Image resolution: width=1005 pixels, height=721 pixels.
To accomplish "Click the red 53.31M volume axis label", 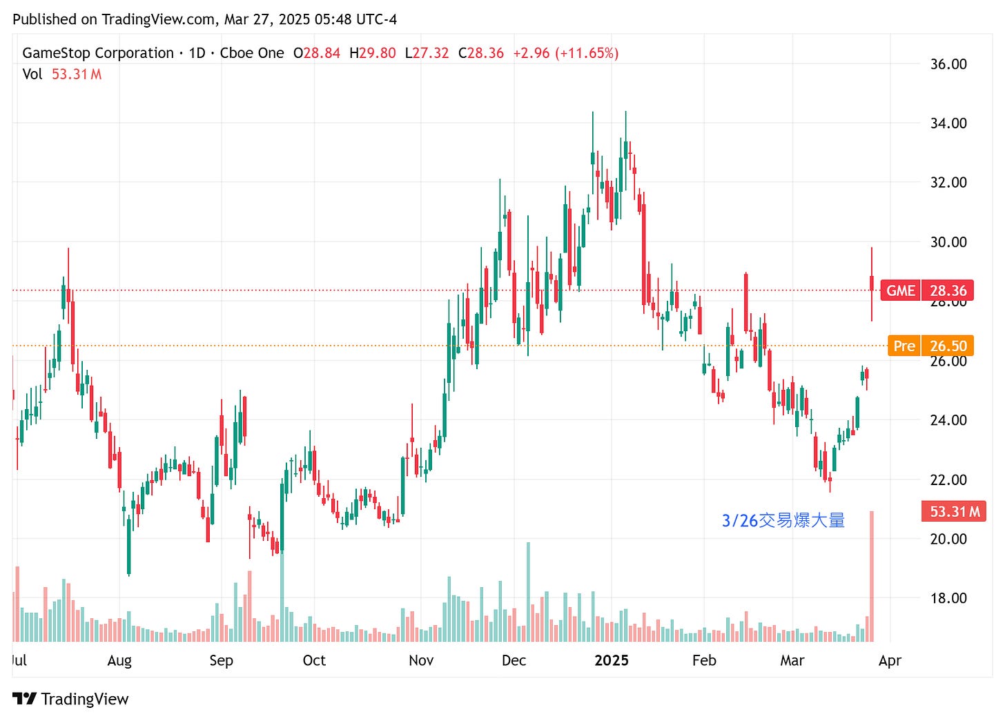I will pyautogui.click(x=953, y=511).
